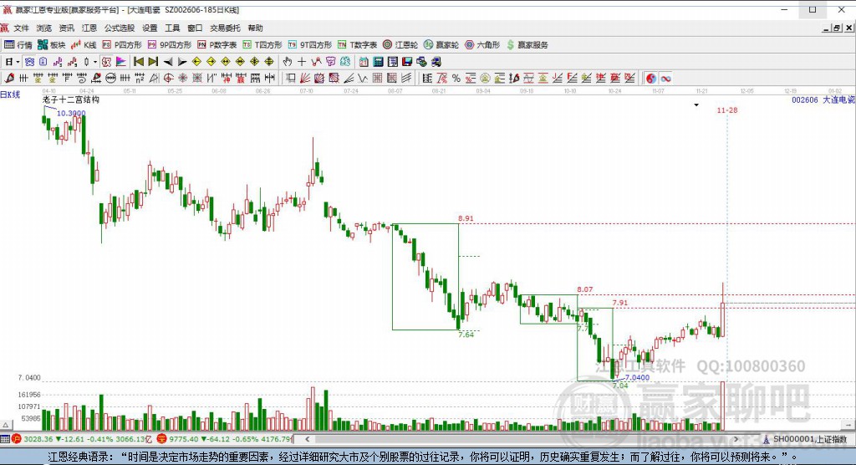Open the calculator icon in toolbar
Screen dimensions: 856x465
click(x=379, y=62)
